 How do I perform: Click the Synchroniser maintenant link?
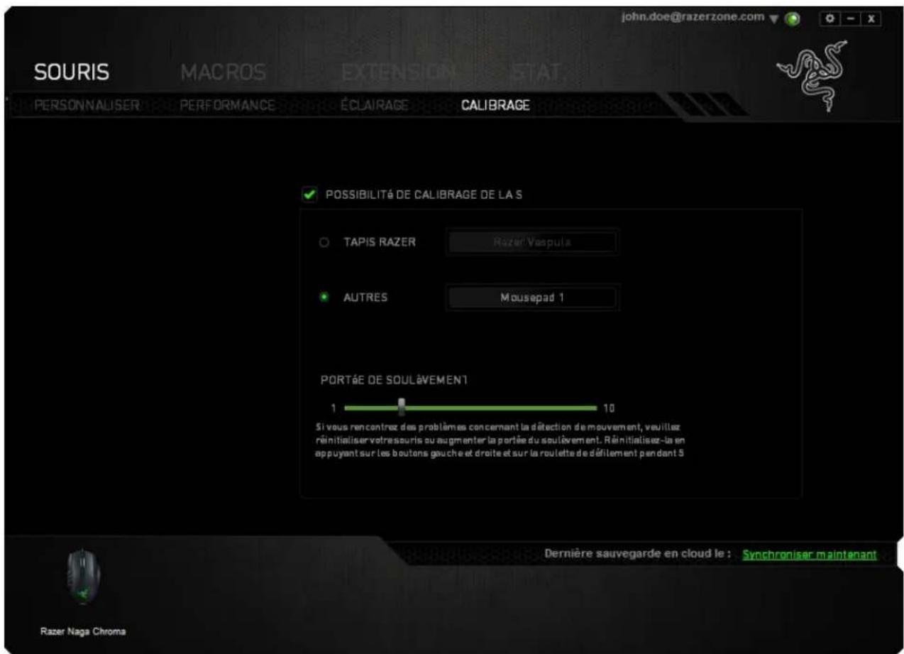(809, 555)
